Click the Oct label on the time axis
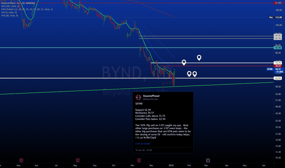The height and width of the screenshot is (168, 285). [x=113, y=166]
